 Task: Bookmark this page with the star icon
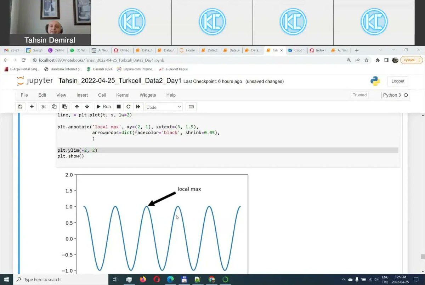366,60
